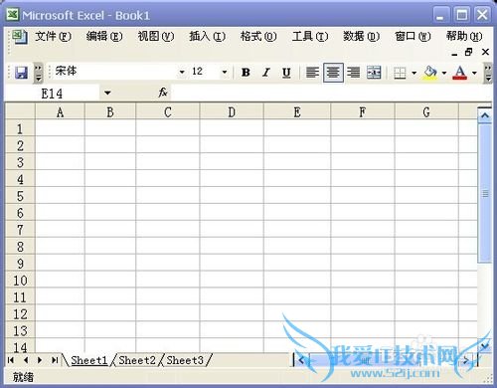Select column E header
Image resolution: width=497 pixels, height=388 pixels.
pyautogui.click(x=297, y=112)
